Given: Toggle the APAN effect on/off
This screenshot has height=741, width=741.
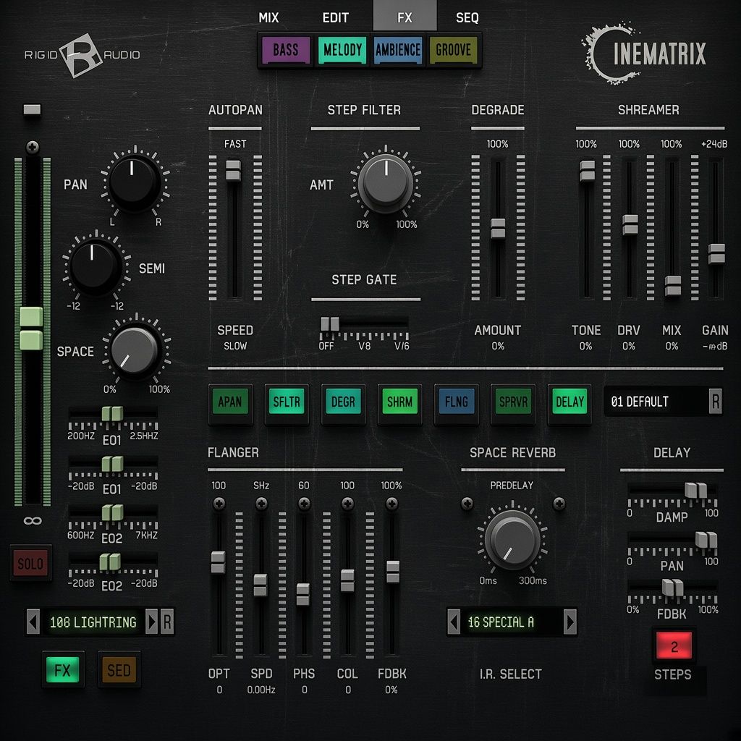Looking at the screenshot, I should [x=230, y=402].
